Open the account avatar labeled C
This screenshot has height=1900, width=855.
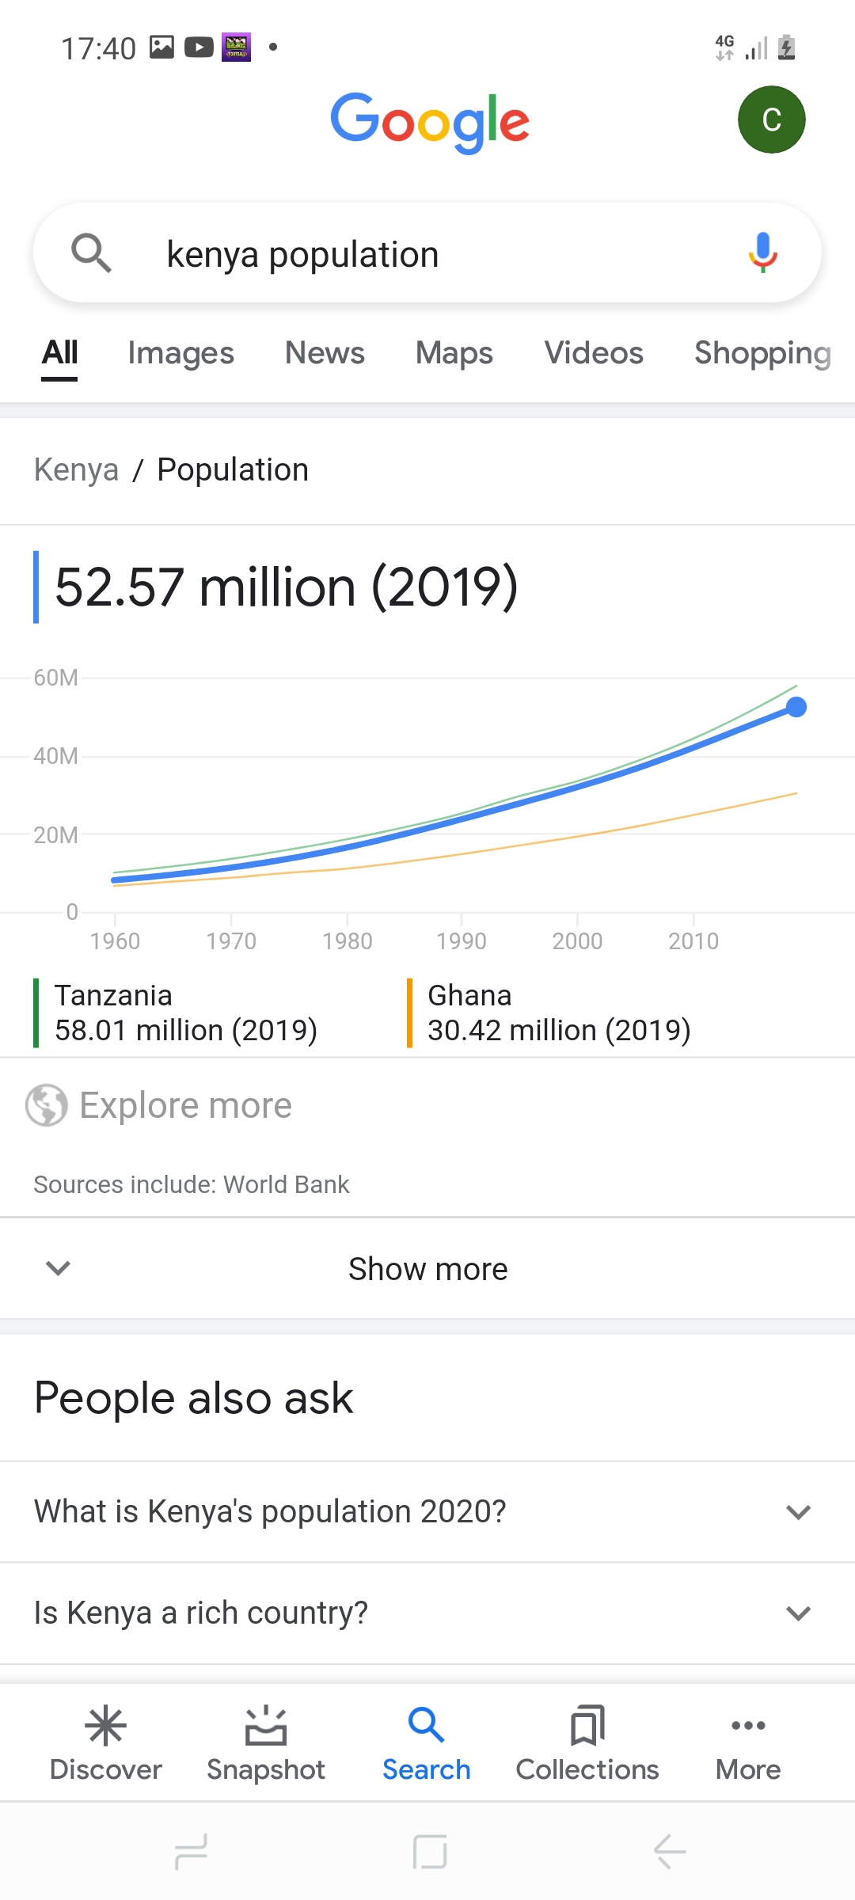(771, 120)
